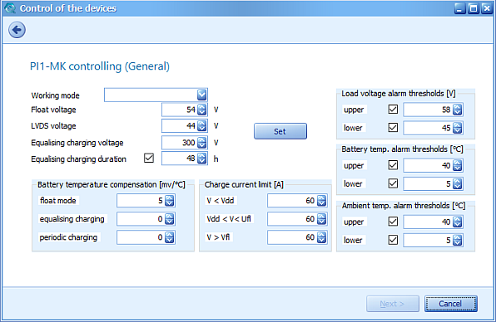Click the Set button
496x322 pixels.
[x=280, y=131]
